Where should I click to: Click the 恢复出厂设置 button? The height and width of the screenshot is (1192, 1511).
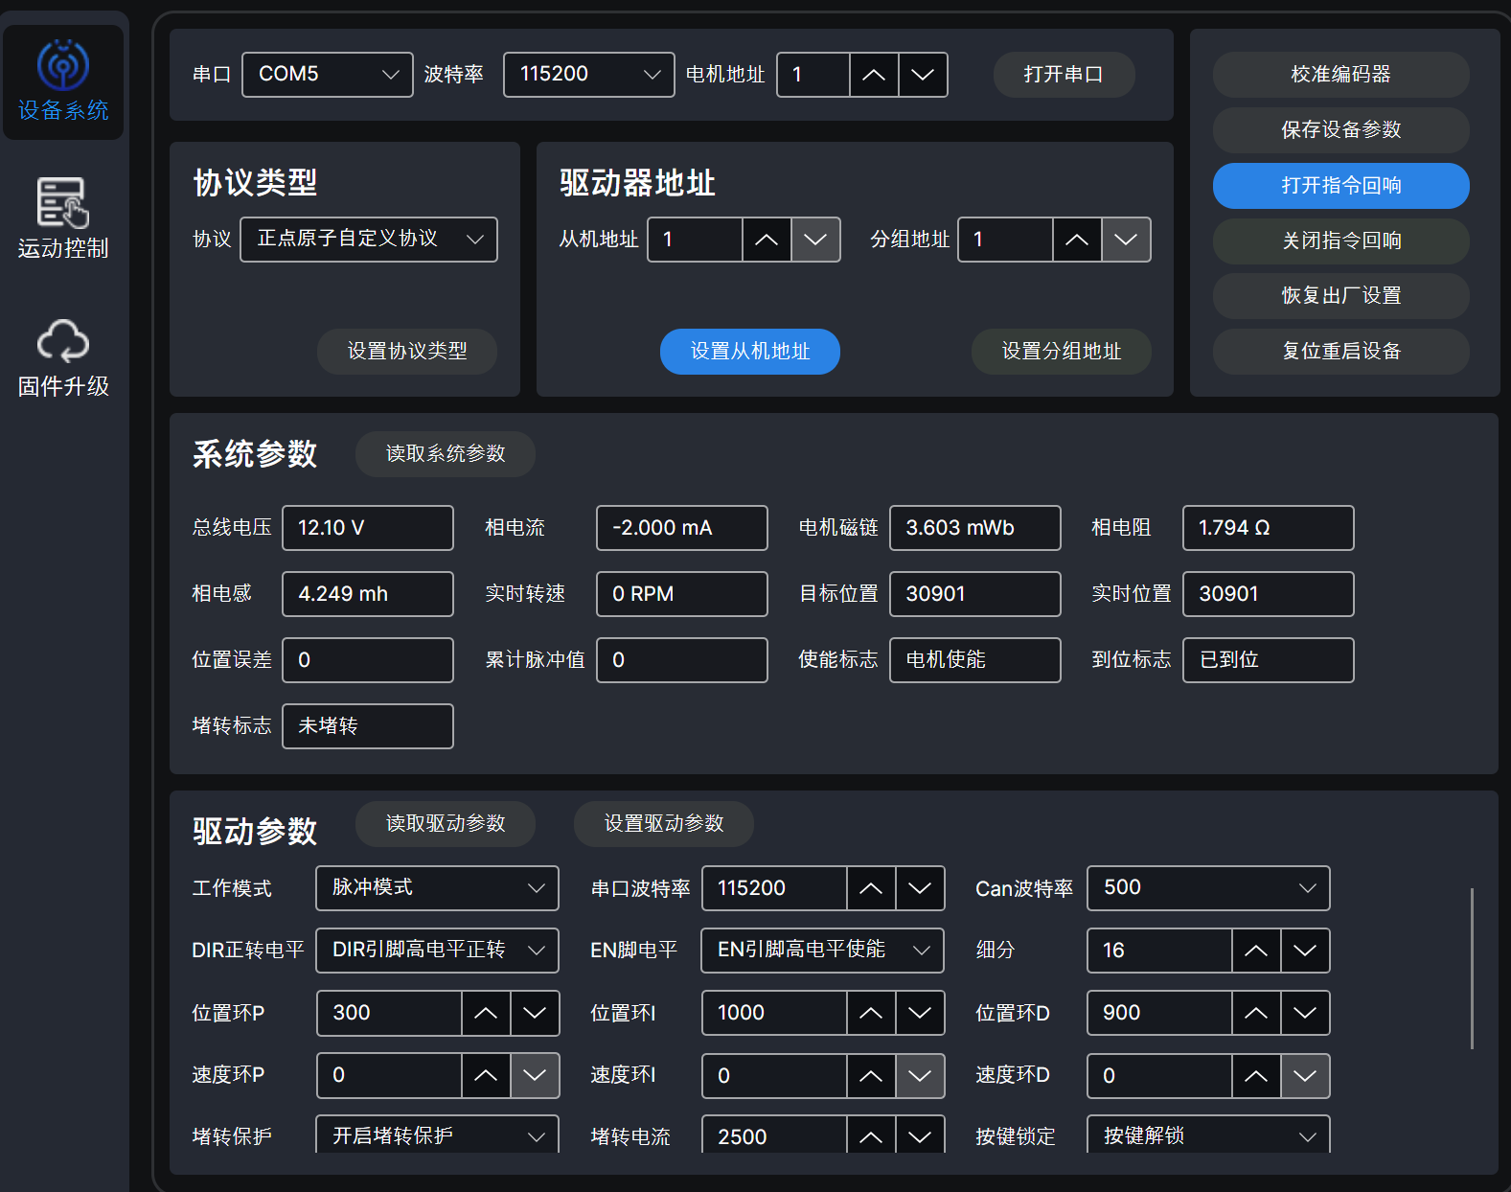pos(1341,296)
